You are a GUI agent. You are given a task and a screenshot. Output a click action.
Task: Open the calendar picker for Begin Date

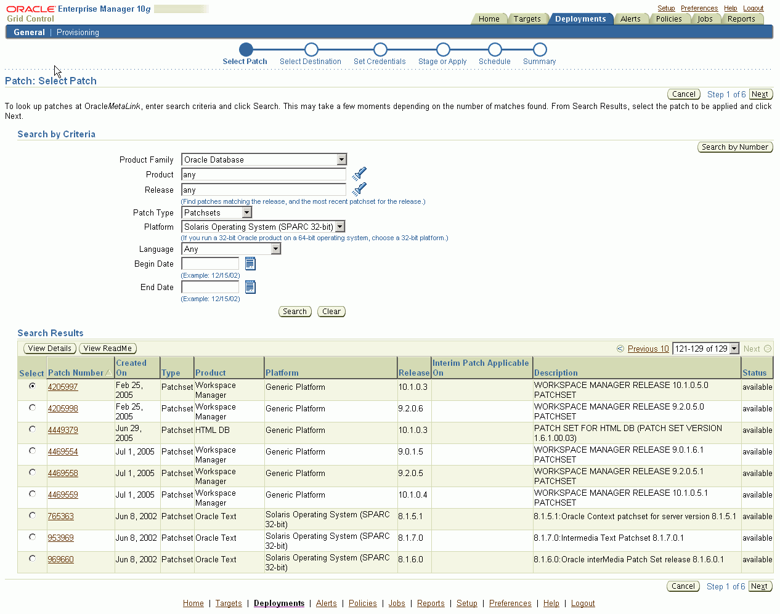[250, 264]
